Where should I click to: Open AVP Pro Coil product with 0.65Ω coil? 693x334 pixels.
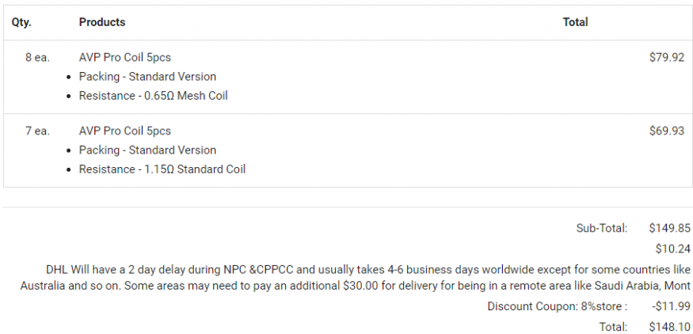tap(124, 58)
